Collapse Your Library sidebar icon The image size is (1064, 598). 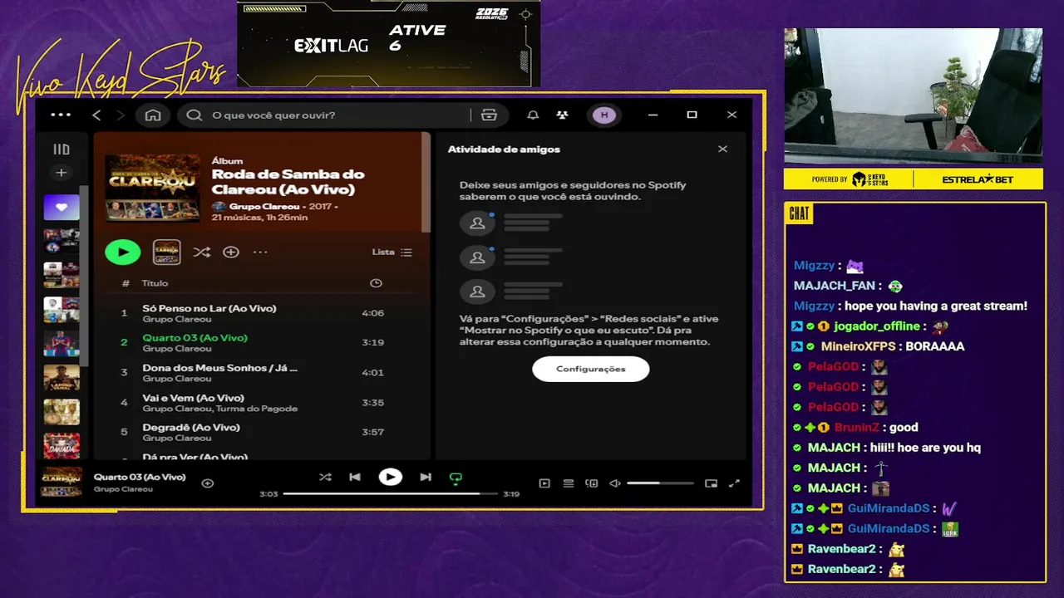tap(62, 149)
